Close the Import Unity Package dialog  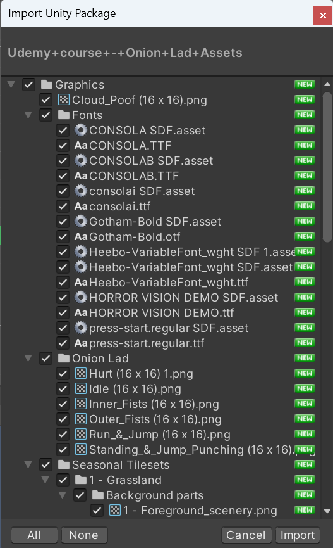pos(323,15)
